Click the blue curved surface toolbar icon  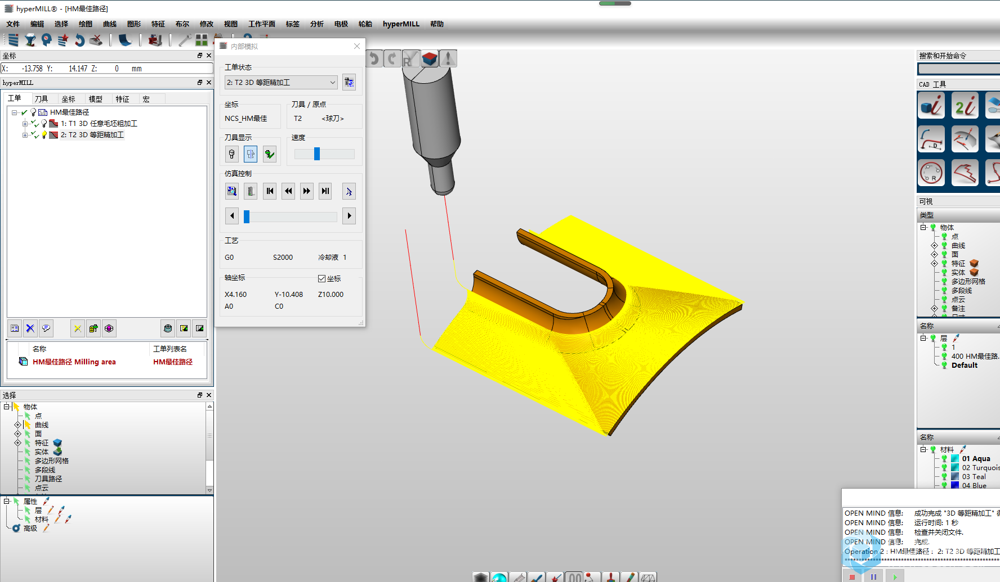tap(125, 40)
